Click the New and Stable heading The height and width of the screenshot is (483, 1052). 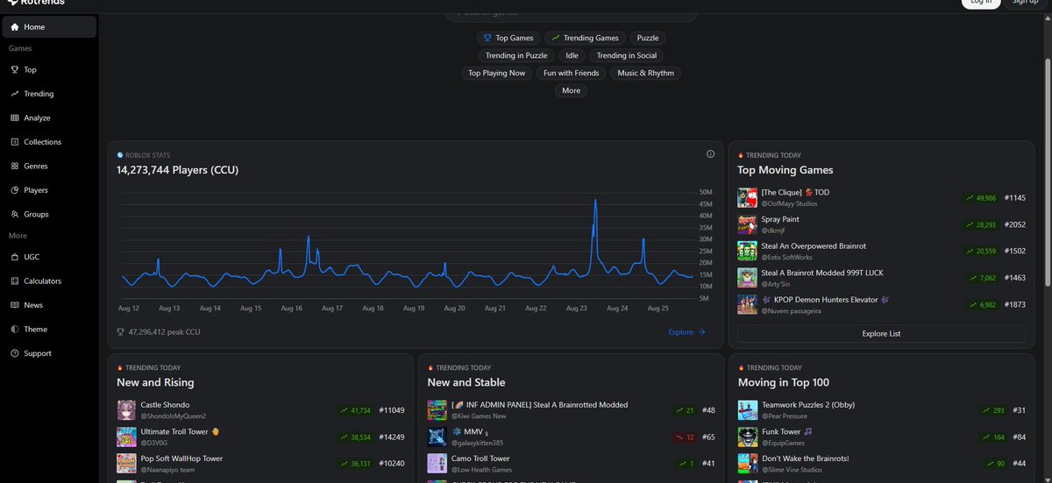(466, 382)
